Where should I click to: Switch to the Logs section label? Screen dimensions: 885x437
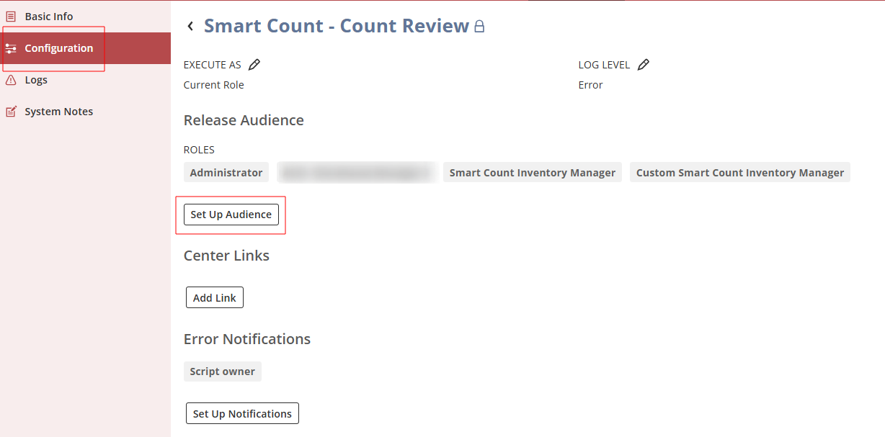(x=36, y=80)
